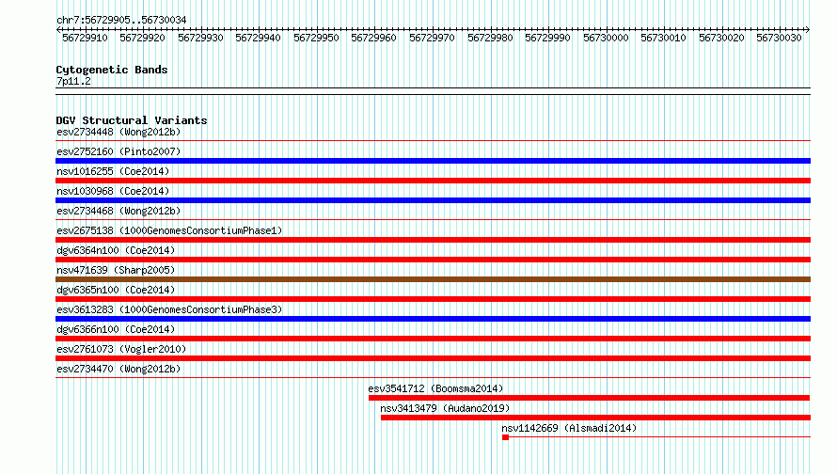Open variant esv2752160 (Pinto2007)
Screen dimensions: 837x474
tap(118, 151)
